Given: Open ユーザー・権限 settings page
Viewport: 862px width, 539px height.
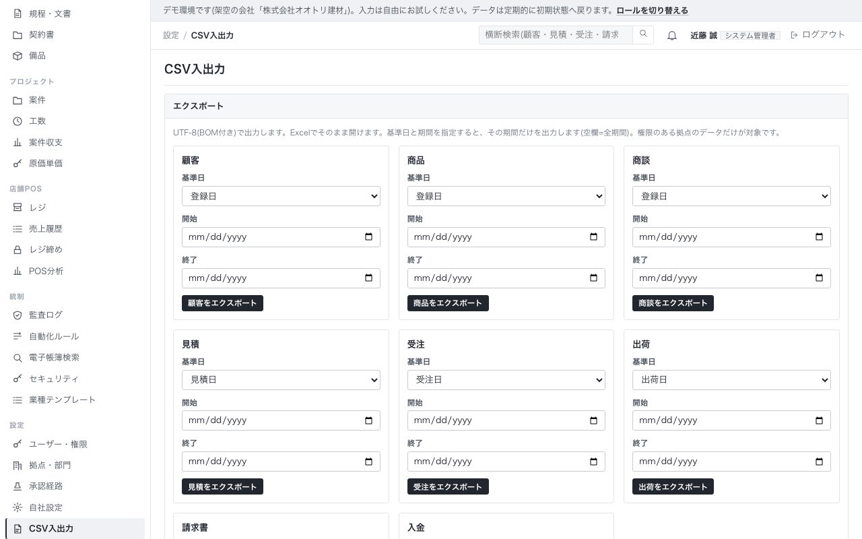Looking at the screenshot, I should pyautogui.click(x=75, y=444).
